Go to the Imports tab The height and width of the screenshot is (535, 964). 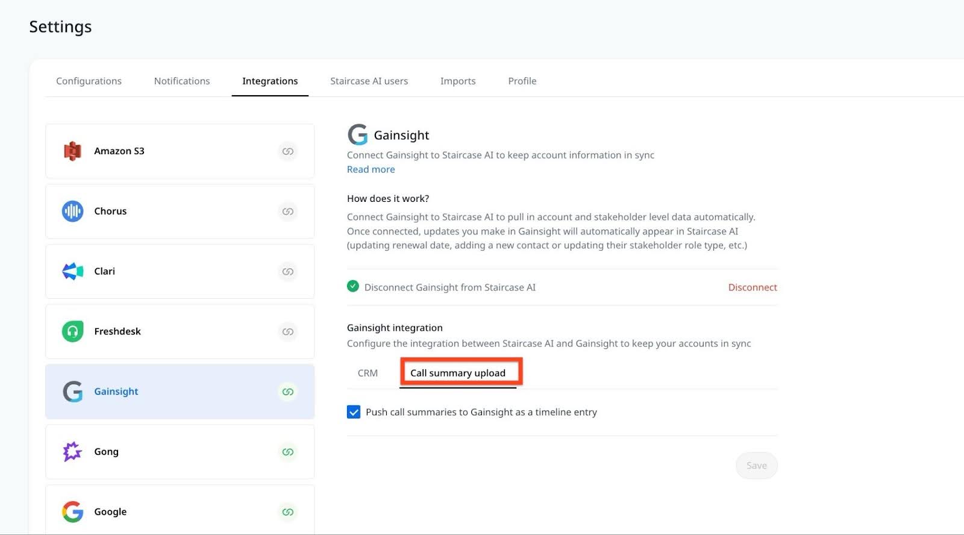coord(458,81)
